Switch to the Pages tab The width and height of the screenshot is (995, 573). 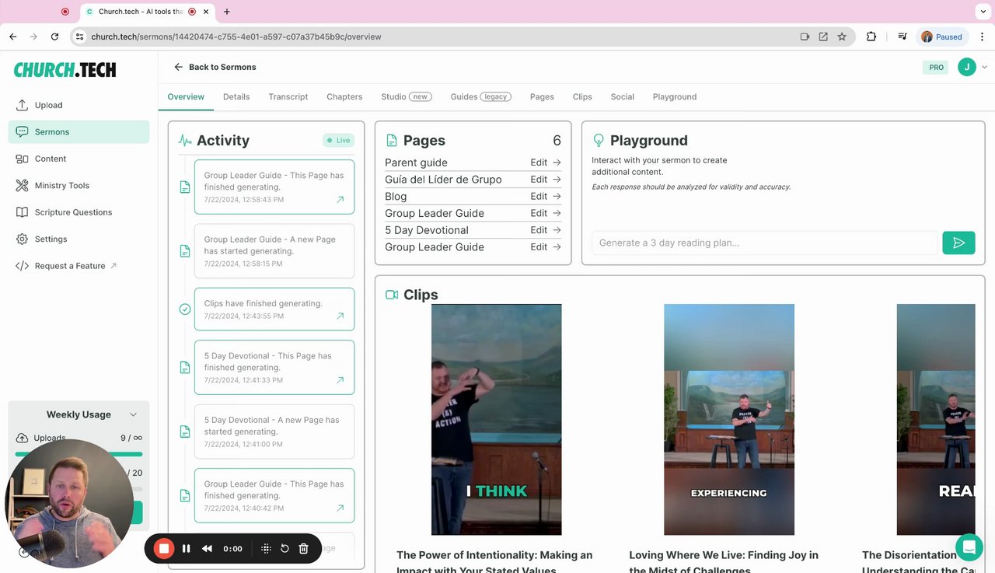click(542, 97)
